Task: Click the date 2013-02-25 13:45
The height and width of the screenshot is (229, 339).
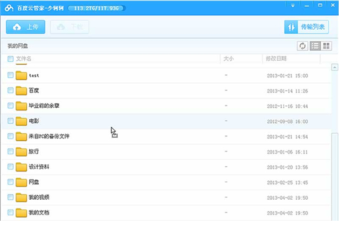Action: [287, 183]
